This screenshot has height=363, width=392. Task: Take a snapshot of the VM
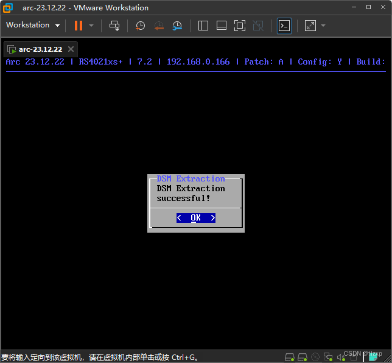tap(140, 26)
